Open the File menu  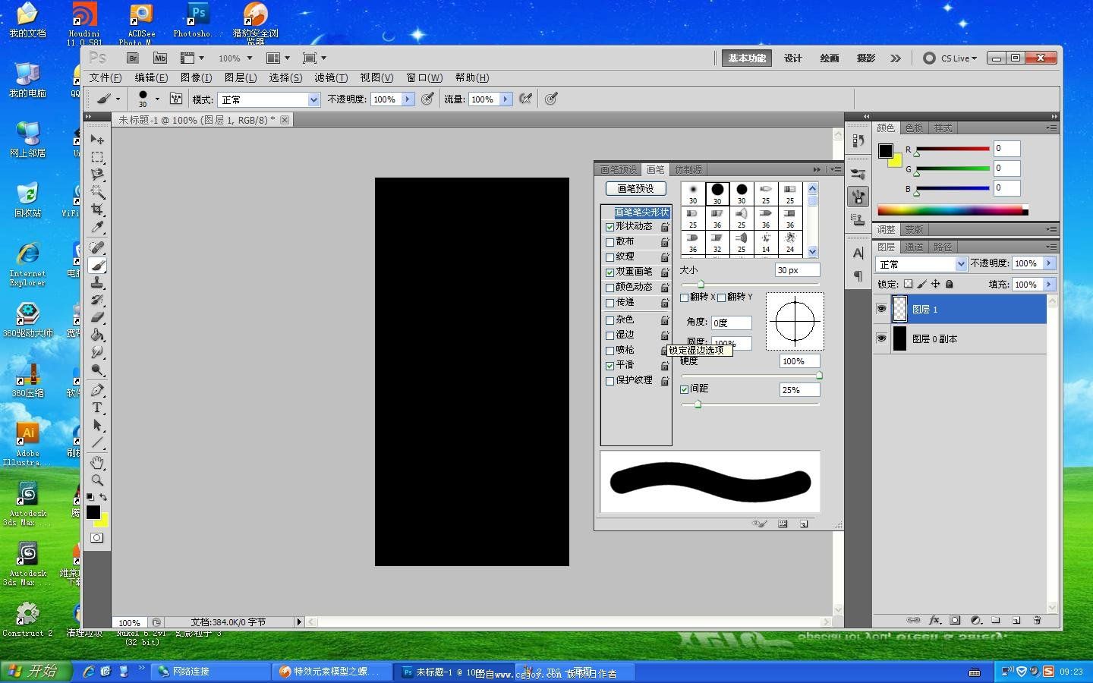tap(105, 77)
